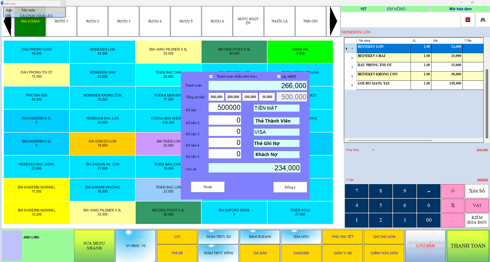Select the 500,000 quick amount button
This screenshot has height=262, width=490.
[216, 97]
